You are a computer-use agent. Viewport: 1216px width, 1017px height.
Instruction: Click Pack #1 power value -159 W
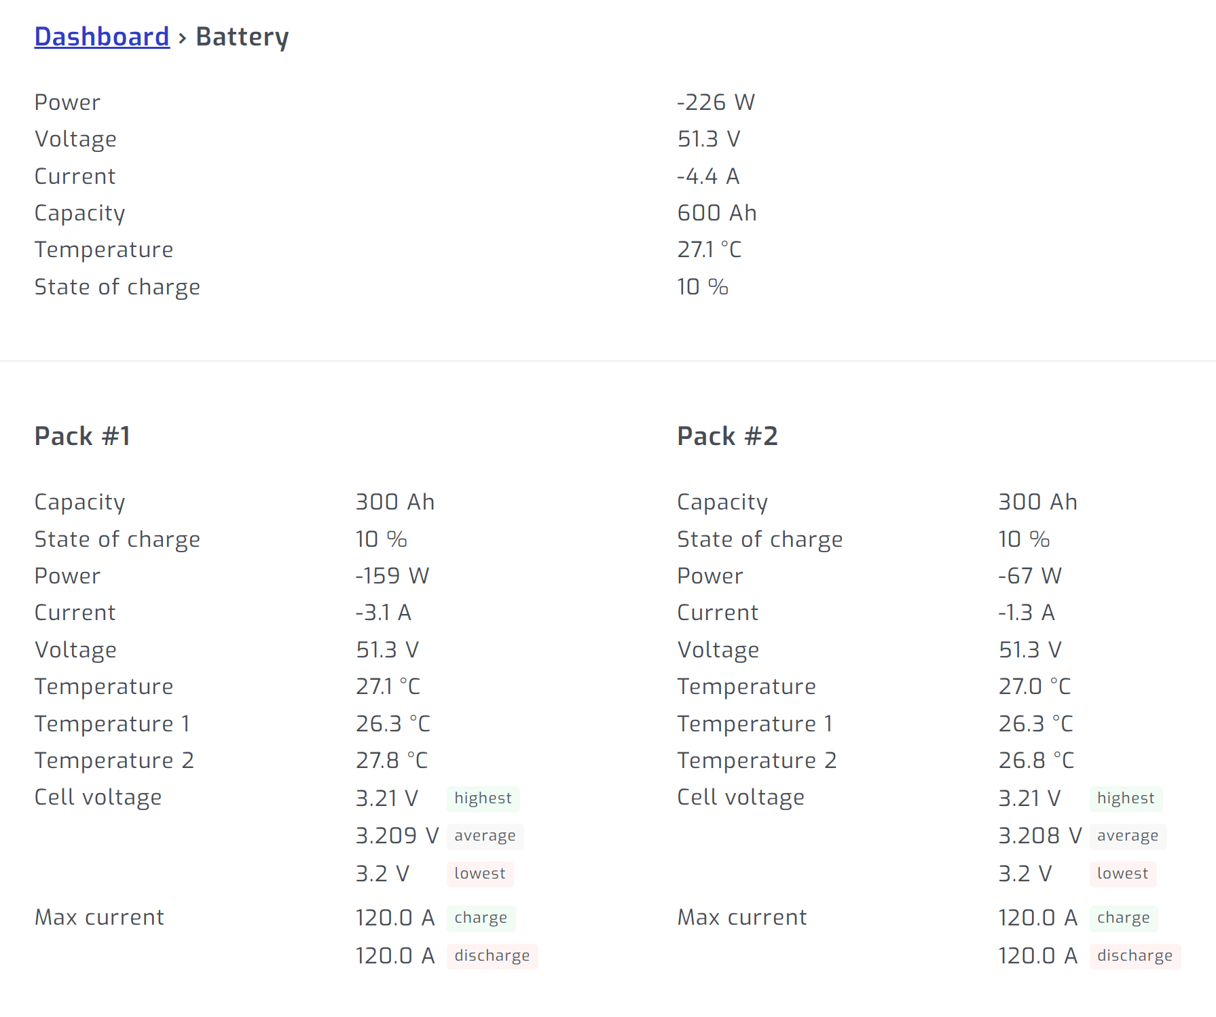click(392, 576)
